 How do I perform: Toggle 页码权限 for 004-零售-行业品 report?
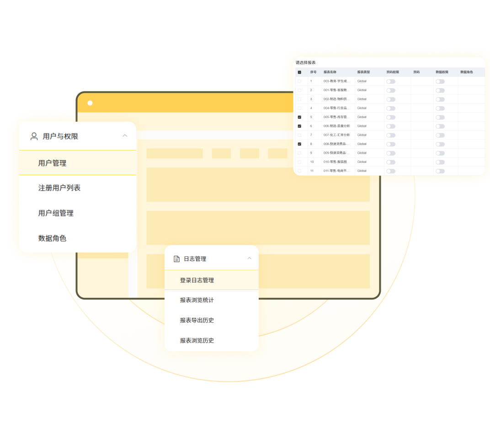point(392,108)
